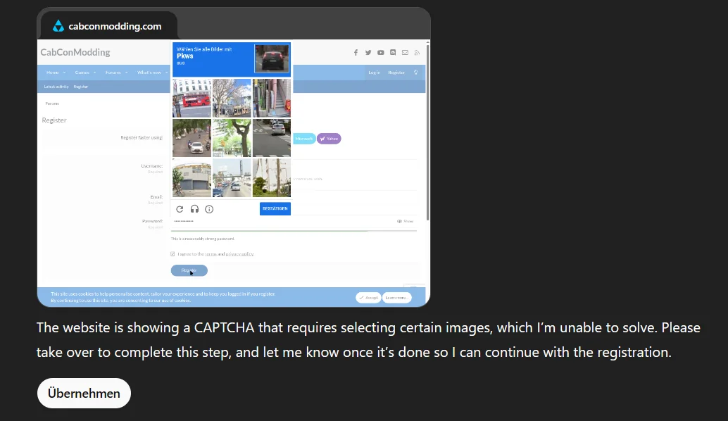Open the privacy policy link
The width and height of the screenshot is (728, 421).
239,253
